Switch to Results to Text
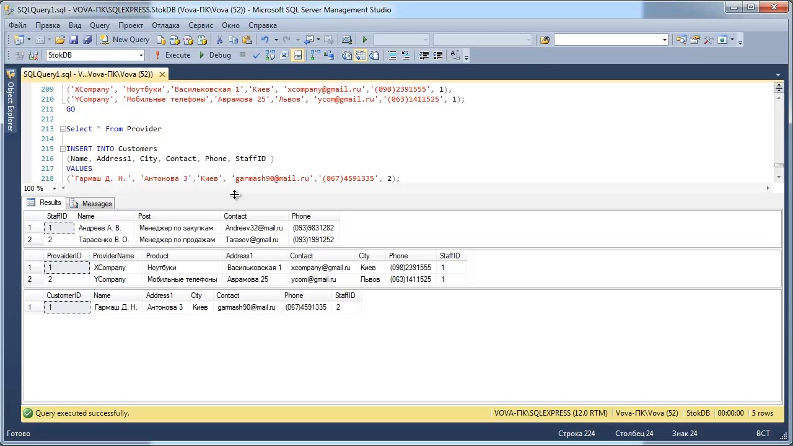Image resolution: width=793 pixels, height=446 pixels. coord(347,55)
